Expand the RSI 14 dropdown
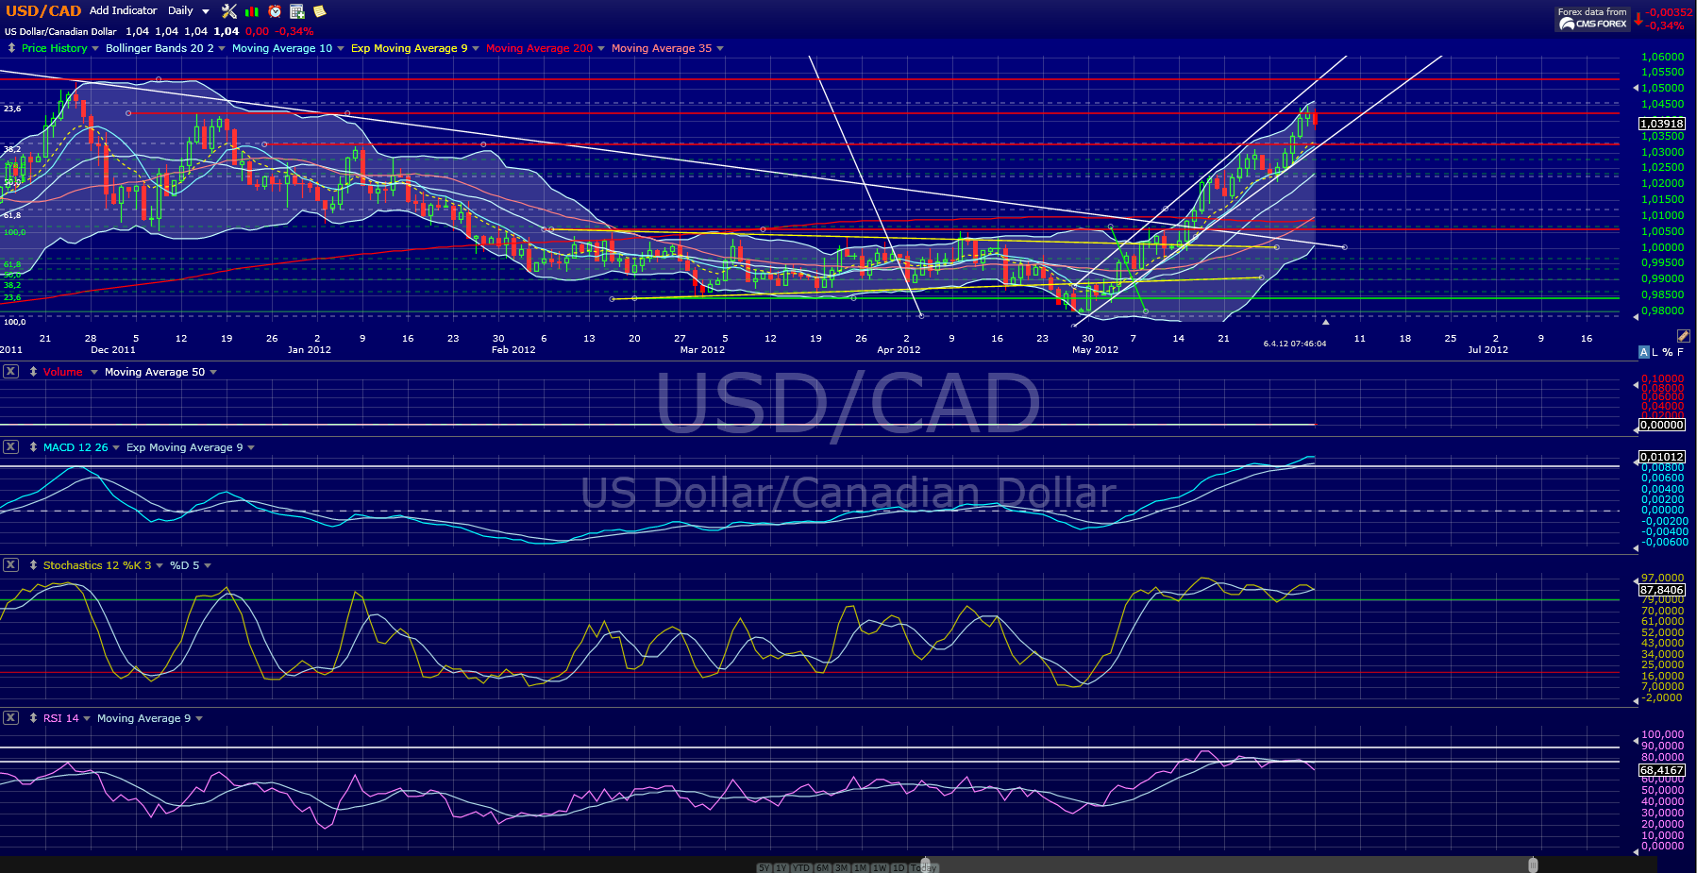The height and width of the screenshot is (873, 1697). click(87, 718)
